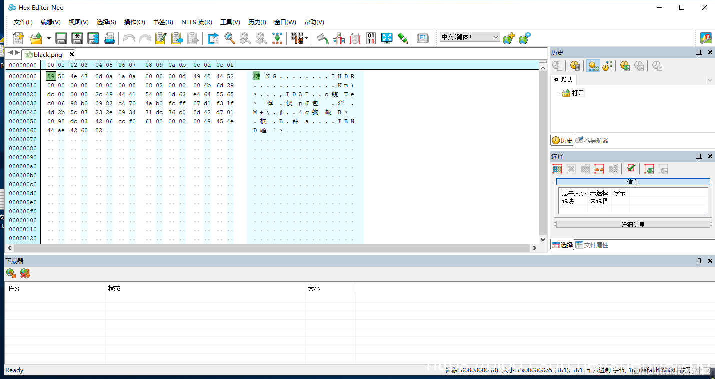Click the Save As floppy icon with asterisk
715x379 pixels.
tap(77, 38)
